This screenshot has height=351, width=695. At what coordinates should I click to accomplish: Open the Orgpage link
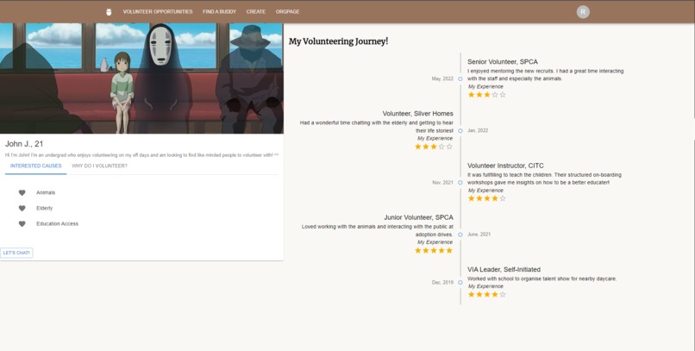287,11
